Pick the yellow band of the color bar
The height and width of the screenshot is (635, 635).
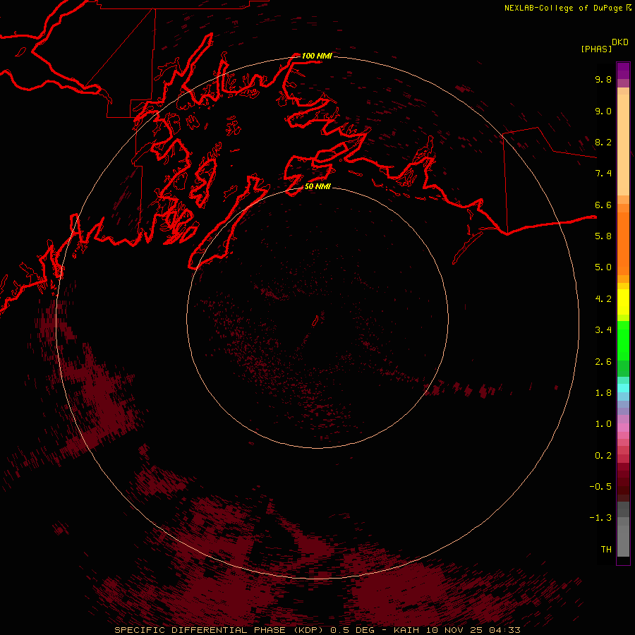(x=623, y=302)
